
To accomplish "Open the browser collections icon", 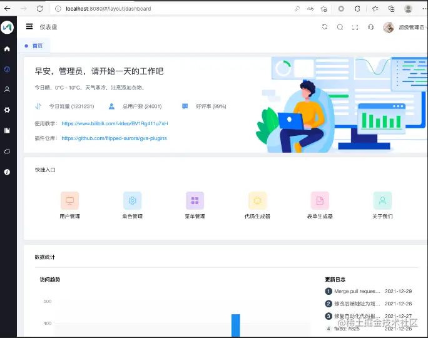I will (x=392, y=9).
